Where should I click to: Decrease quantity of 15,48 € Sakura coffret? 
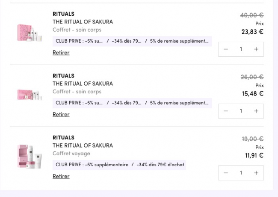[226, 111]
